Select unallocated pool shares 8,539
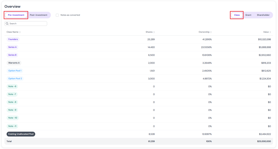Screen dimensions: 278x149 [152, 134]
